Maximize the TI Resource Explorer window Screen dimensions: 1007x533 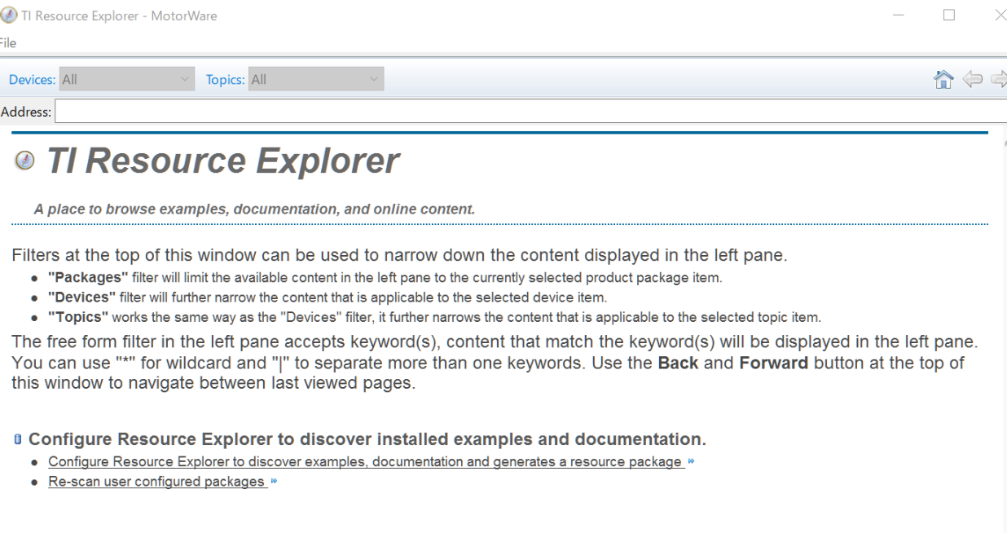tap(948, 15)
